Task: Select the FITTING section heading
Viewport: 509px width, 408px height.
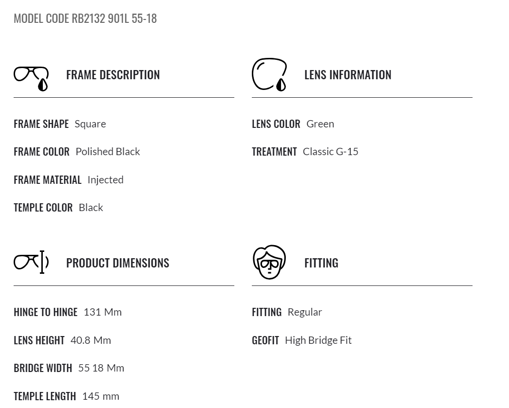Action: [x=321, y=263]
